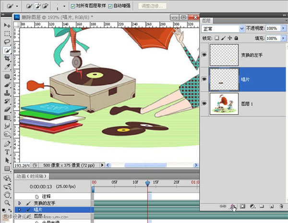Open the 正常 blend mode dropdown
Viewport: 288px width, 223px height.
pos(242,29)
